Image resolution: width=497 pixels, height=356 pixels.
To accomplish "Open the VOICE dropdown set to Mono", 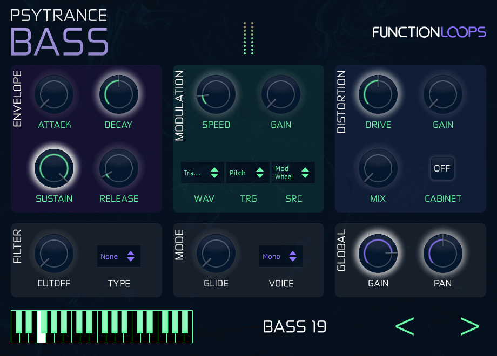I will (x=280, y=256).
